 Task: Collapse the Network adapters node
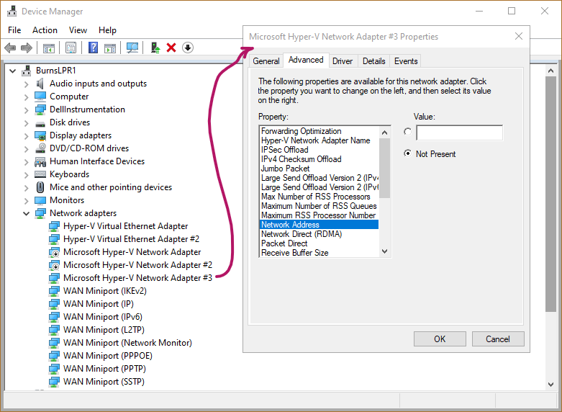tap(26, 213)
